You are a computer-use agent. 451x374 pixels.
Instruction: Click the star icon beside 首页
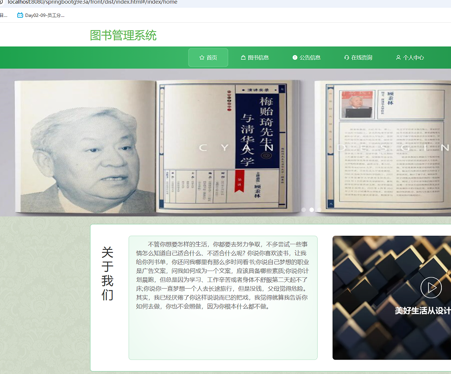coord(202,58)
